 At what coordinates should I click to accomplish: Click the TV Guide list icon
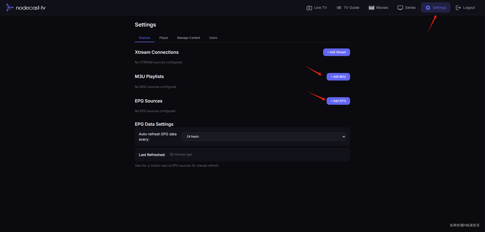(339, 8)
